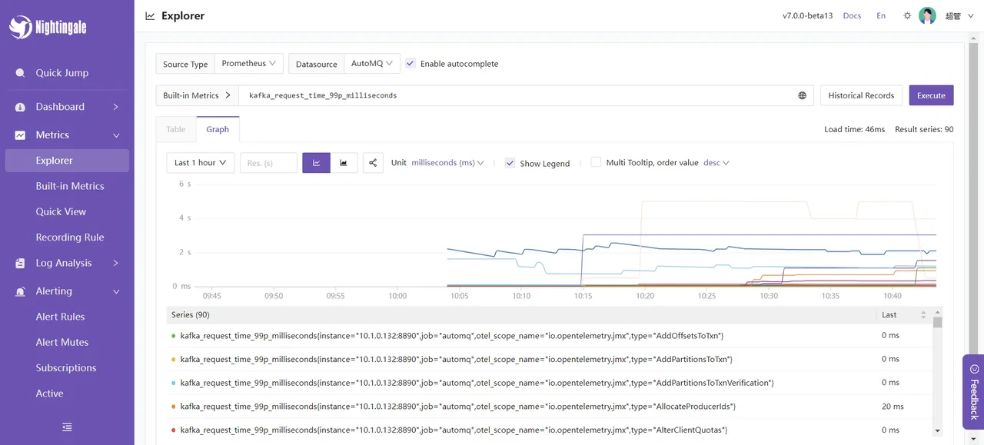Enable Multi Tooltip ordering
This screenshot has height=445, width=984.
coord(596,161)
